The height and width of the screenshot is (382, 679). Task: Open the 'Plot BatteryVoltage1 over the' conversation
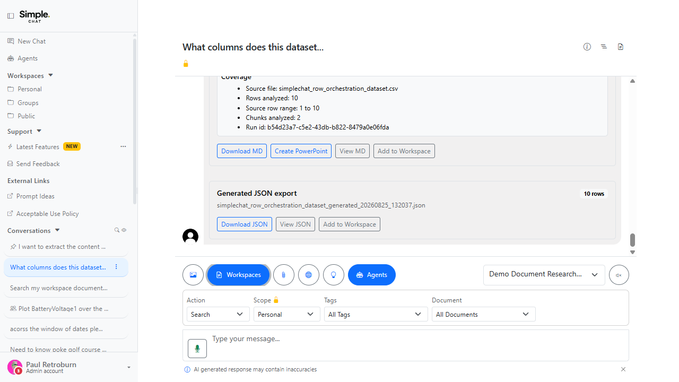point(66,308)
